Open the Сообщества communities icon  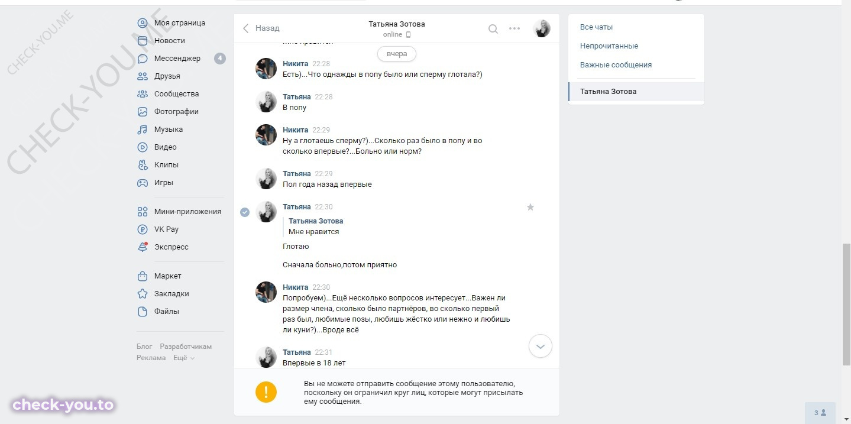pyautogui.click(x=143, y=94)
